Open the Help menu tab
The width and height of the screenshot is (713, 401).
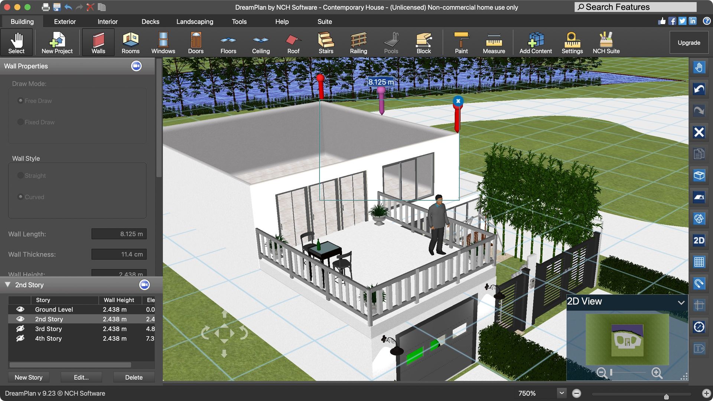pyautogui.click(x=282, y=22)
